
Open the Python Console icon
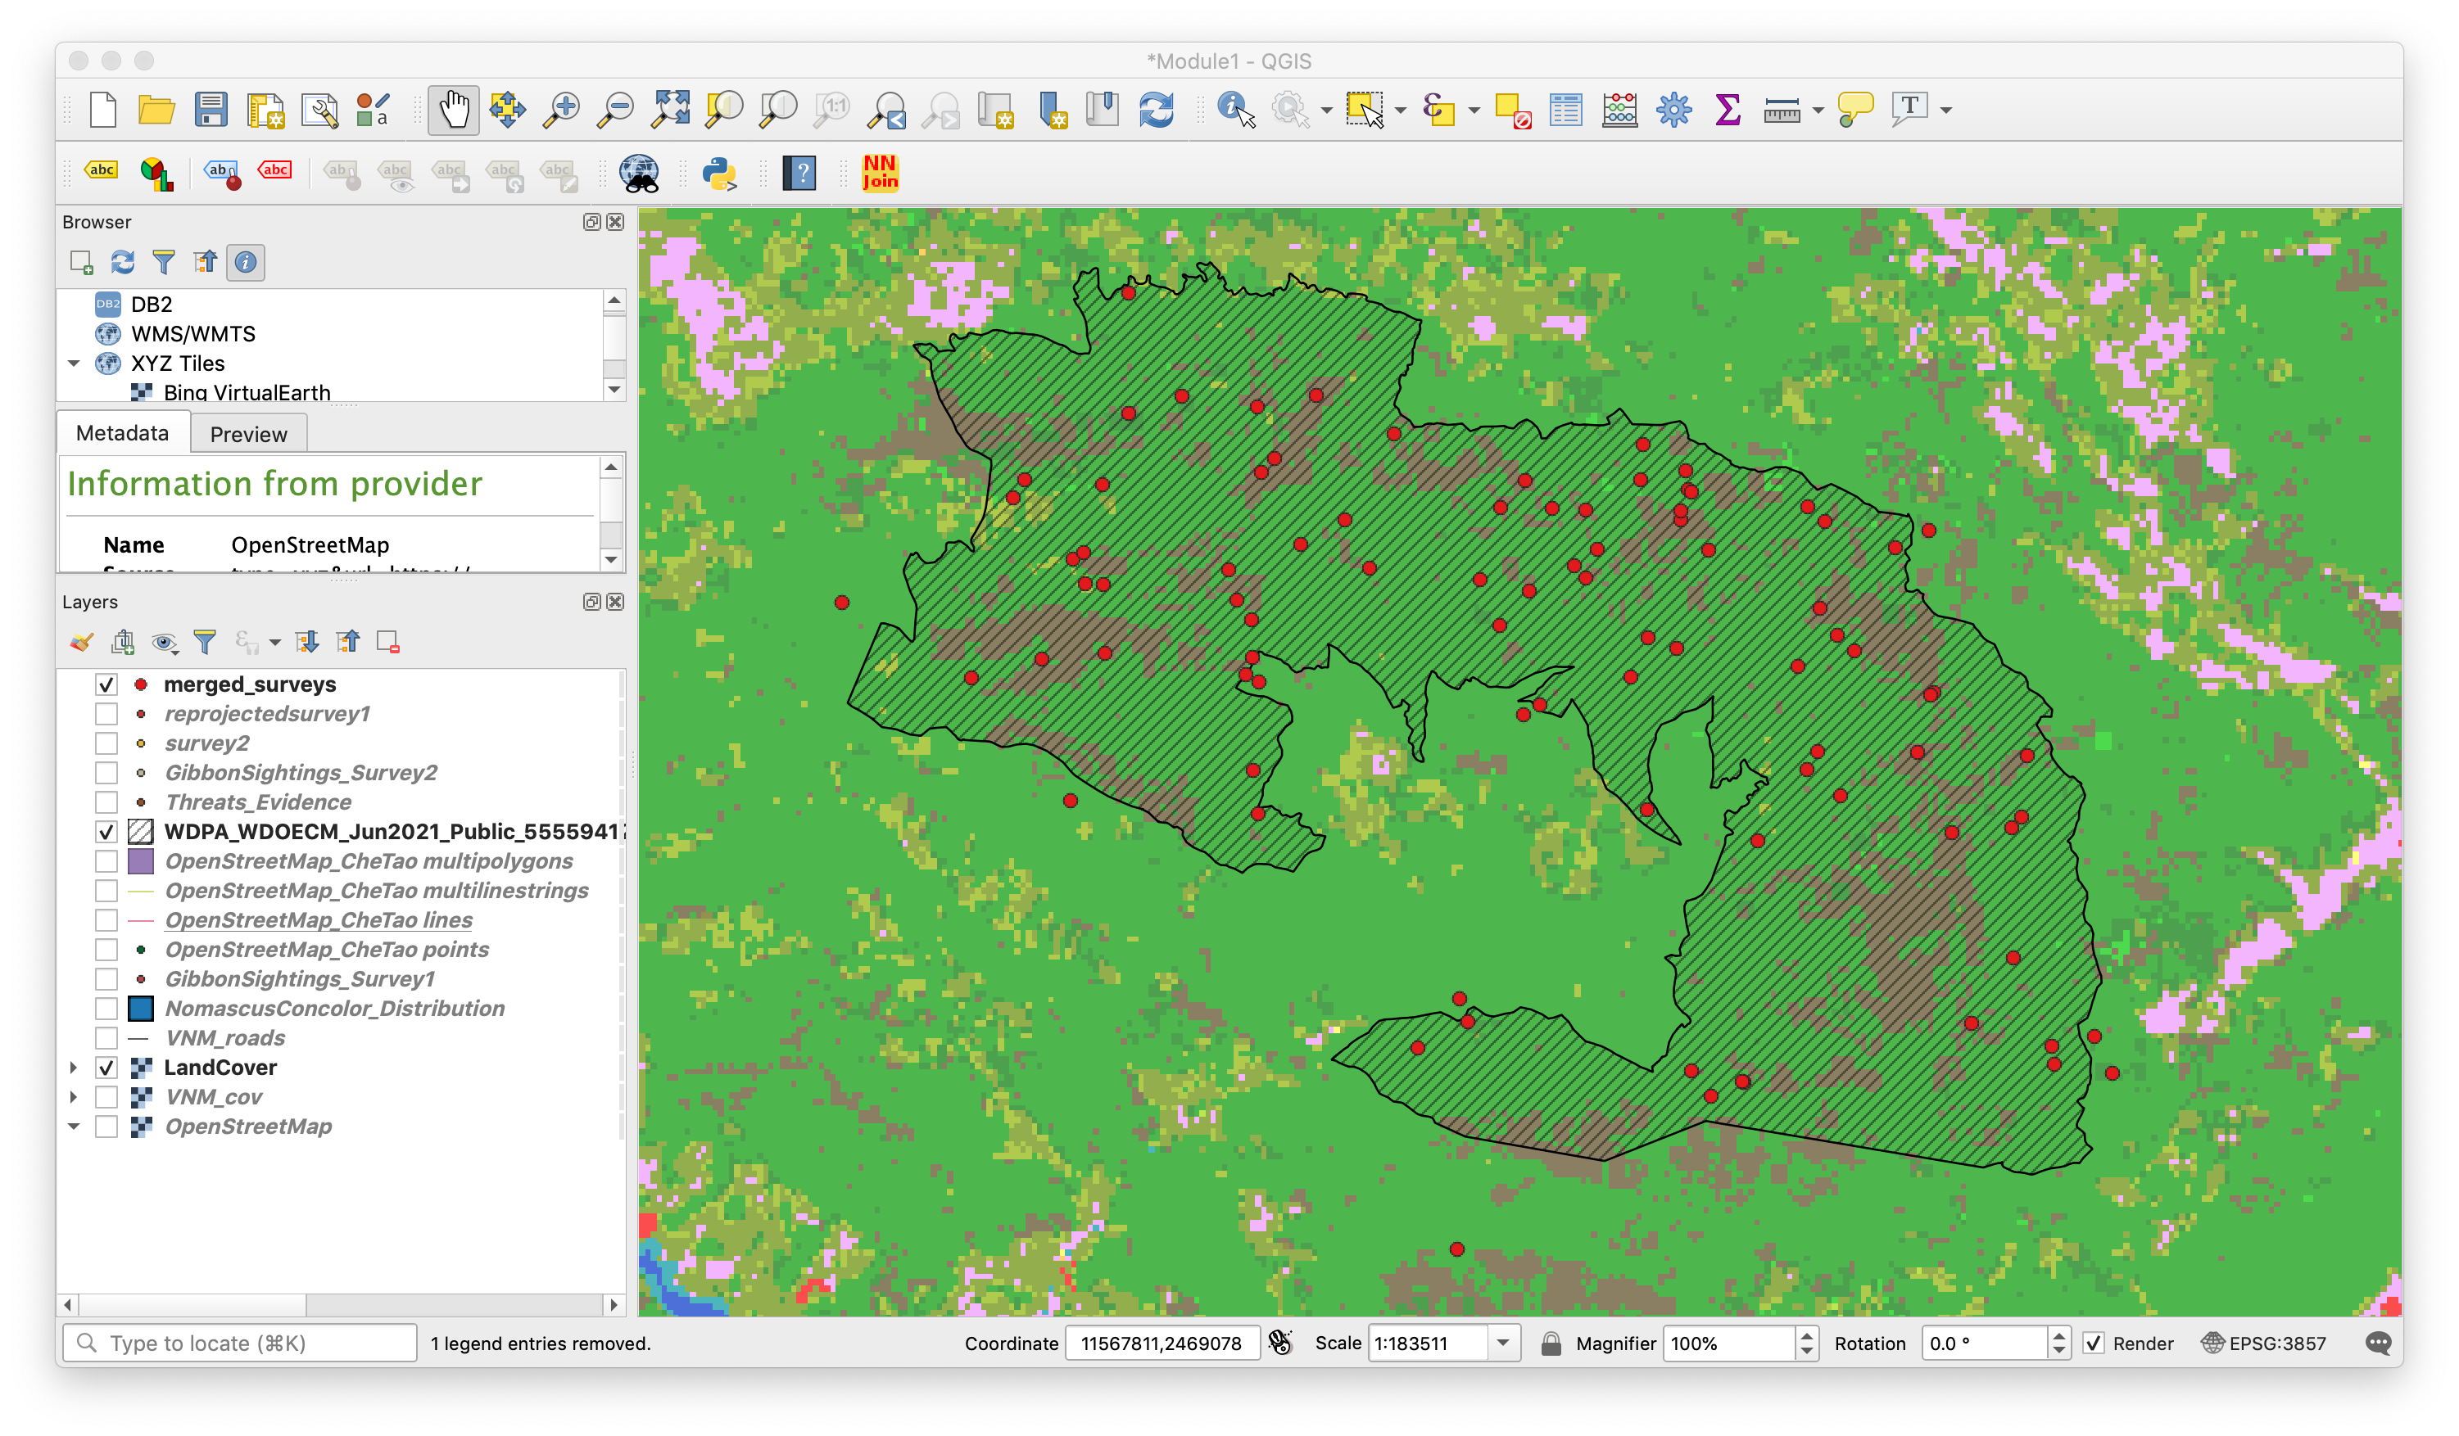pos(719,174)
